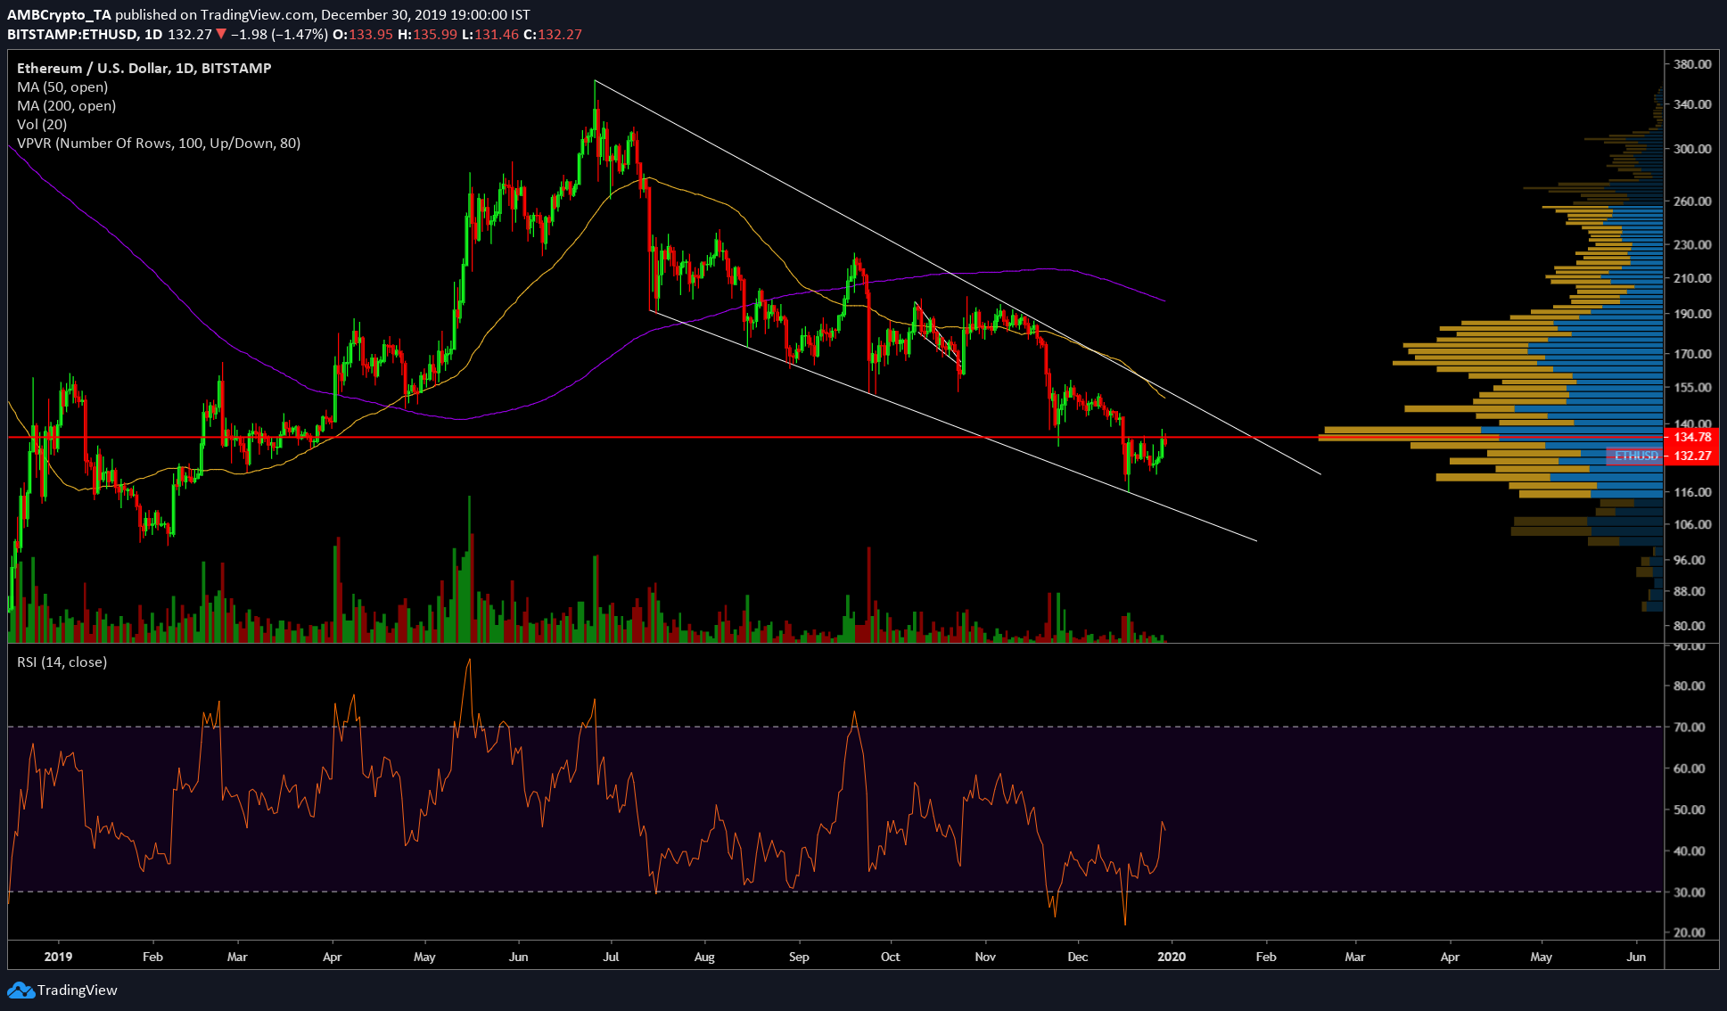Viewport: 1727px width, 1011px height.
Task: Click the BITSTAMP:ETHUSD, 1D symbol text in header
Action: click(x=85, y=34)
